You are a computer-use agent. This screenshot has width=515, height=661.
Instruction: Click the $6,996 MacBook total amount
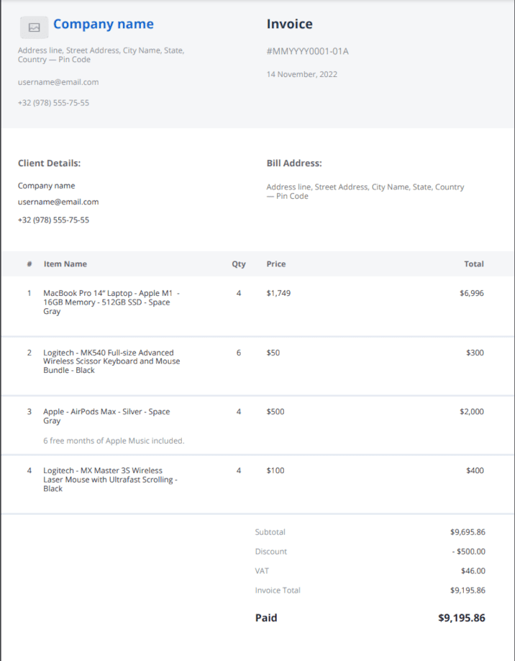471,294
